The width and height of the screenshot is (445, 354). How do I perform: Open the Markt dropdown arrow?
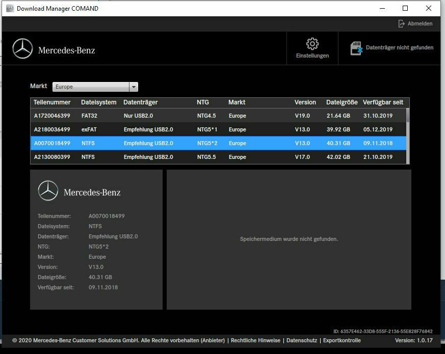click(134, 87)
